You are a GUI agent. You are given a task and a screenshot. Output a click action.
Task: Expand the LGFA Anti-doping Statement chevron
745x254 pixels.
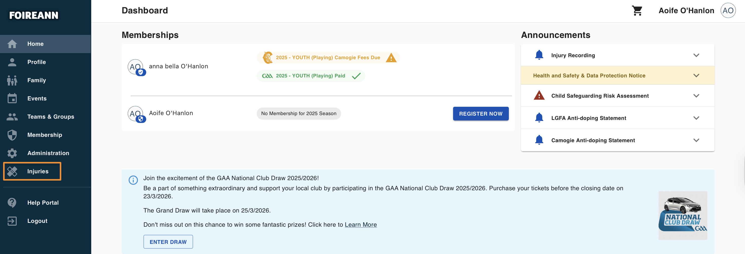coord(696,118)
